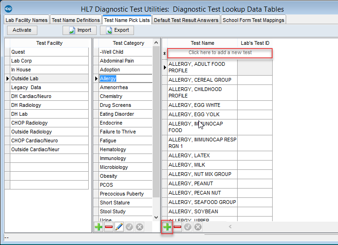
Task: Select Legacy Data facility row
Action: click(49, 87)
